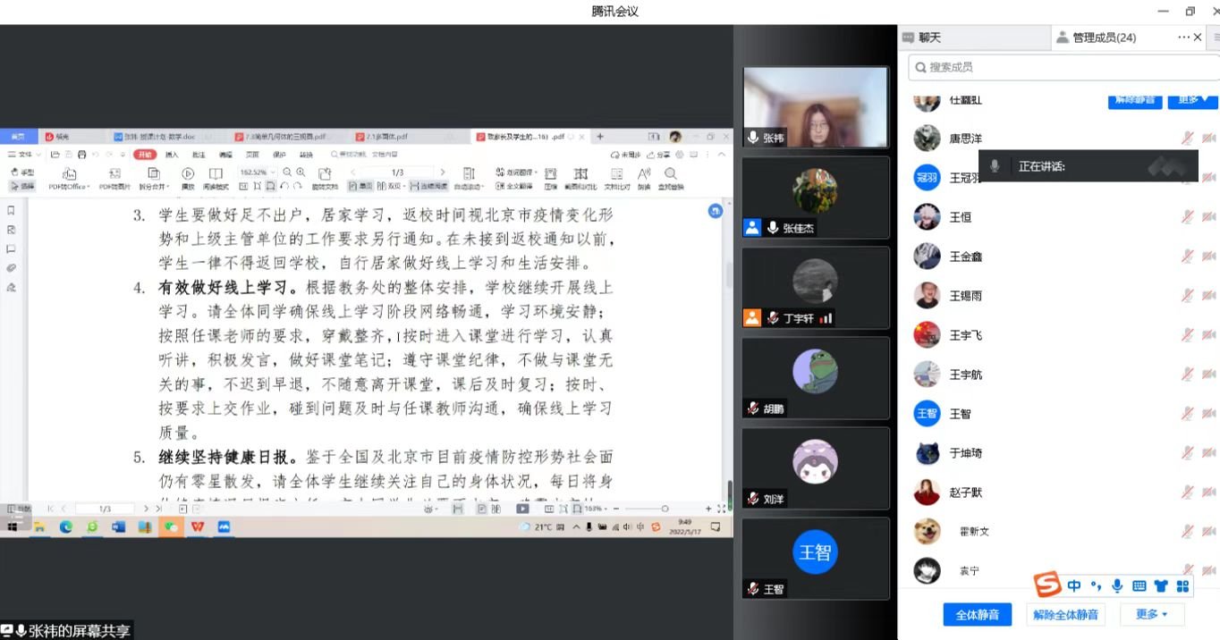Click the muted mic icon for 赵子默
This screenshot has height=640, width=1220.
pyautogui.click(x=1187, y=493)
